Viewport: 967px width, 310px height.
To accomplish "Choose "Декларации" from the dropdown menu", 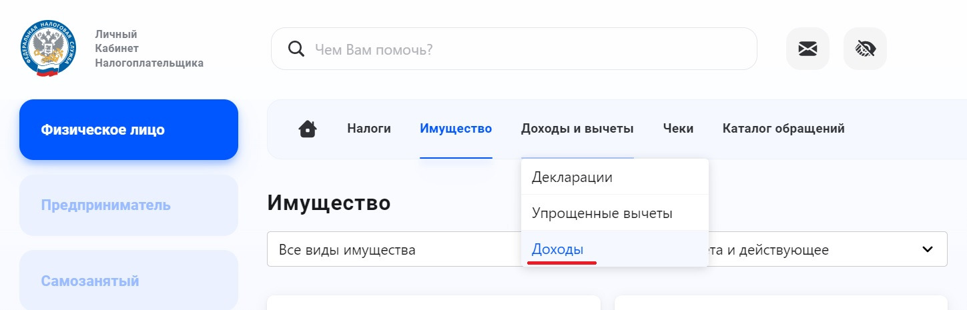I will [572, 177].
